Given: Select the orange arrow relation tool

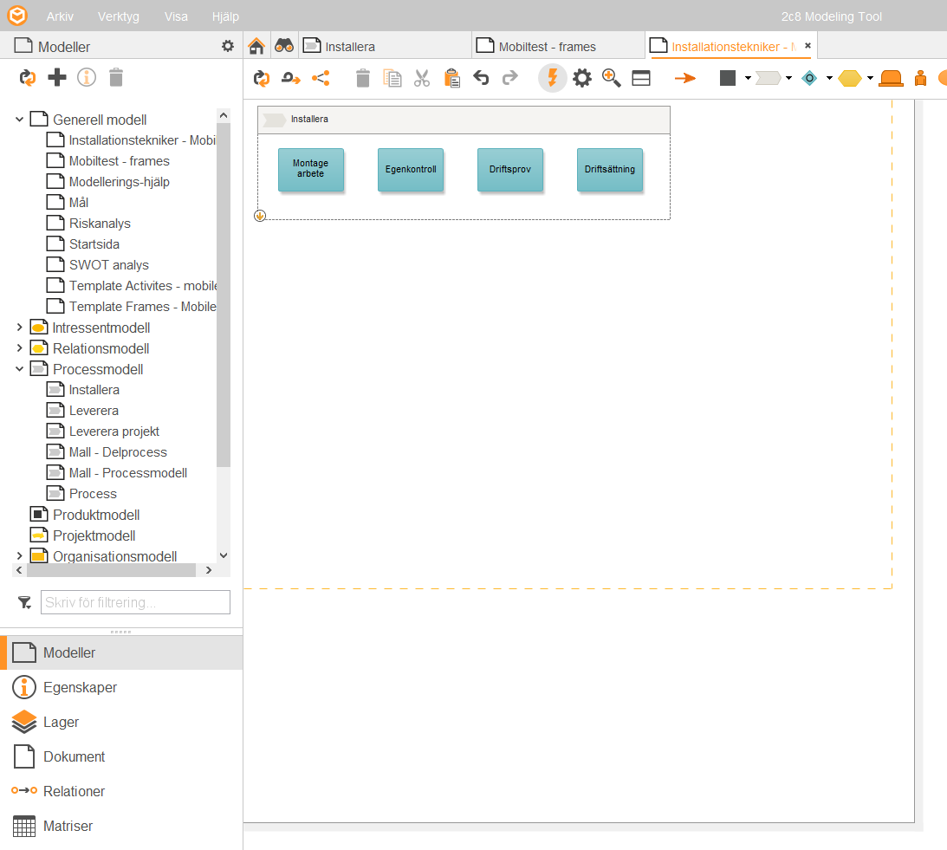Looking at the screenshot, I should (685, 78).
